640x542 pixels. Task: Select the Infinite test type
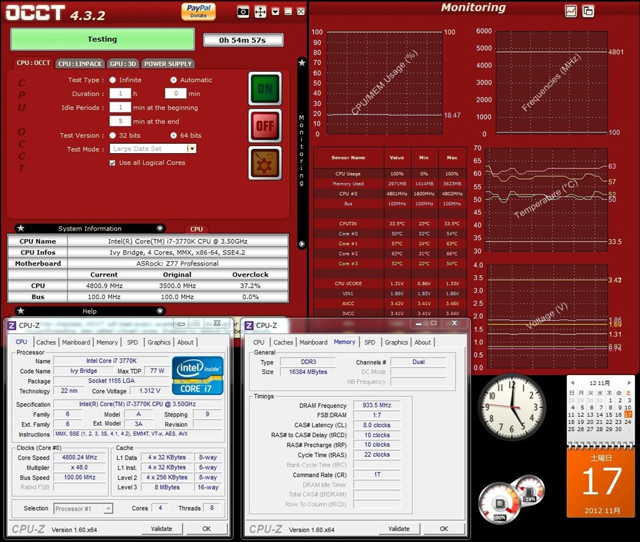112,80
